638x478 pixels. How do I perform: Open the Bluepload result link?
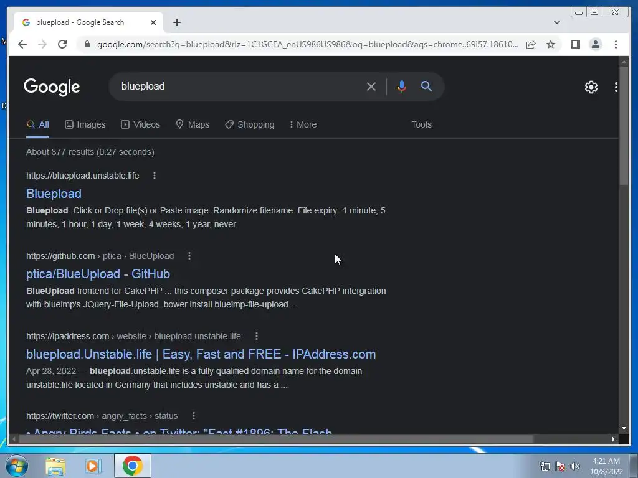pos(54,194)
